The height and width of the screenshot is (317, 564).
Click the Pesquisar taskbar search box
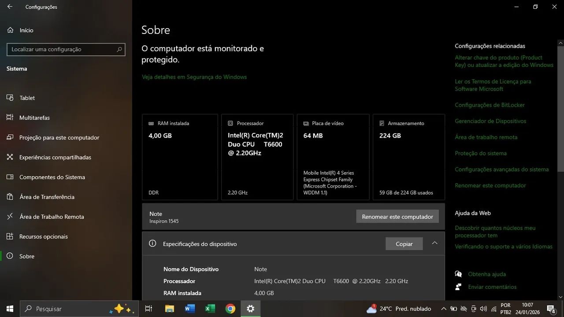(x=79, y=309)
